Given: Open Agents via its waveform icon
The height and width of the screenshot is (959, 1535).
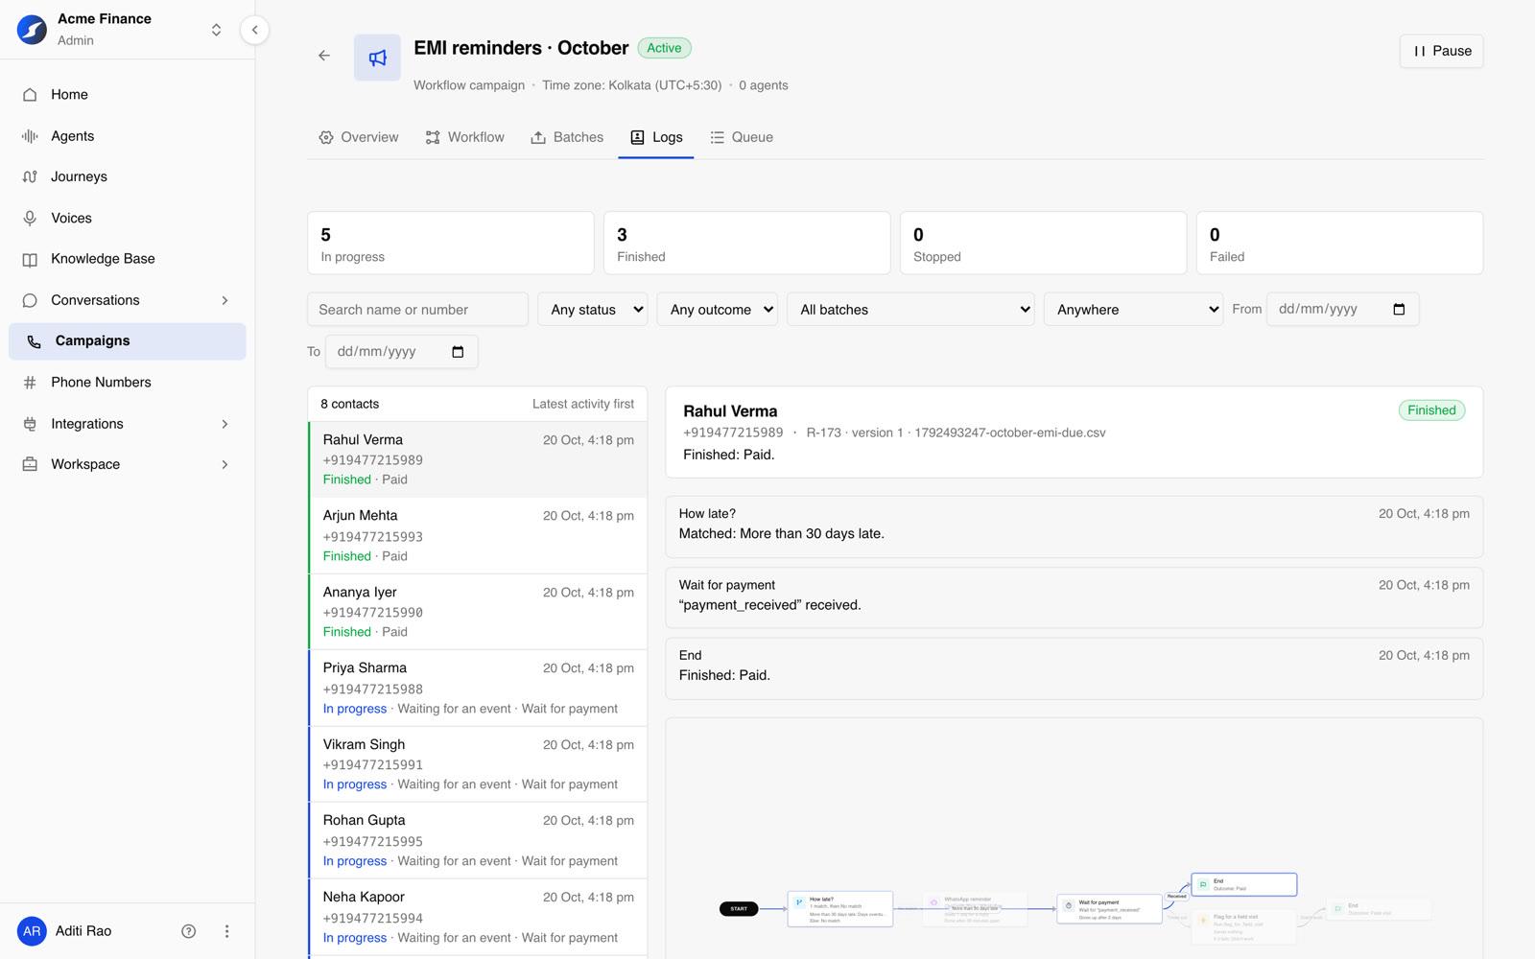Looking at the screenshot, I should coord(30,136).
